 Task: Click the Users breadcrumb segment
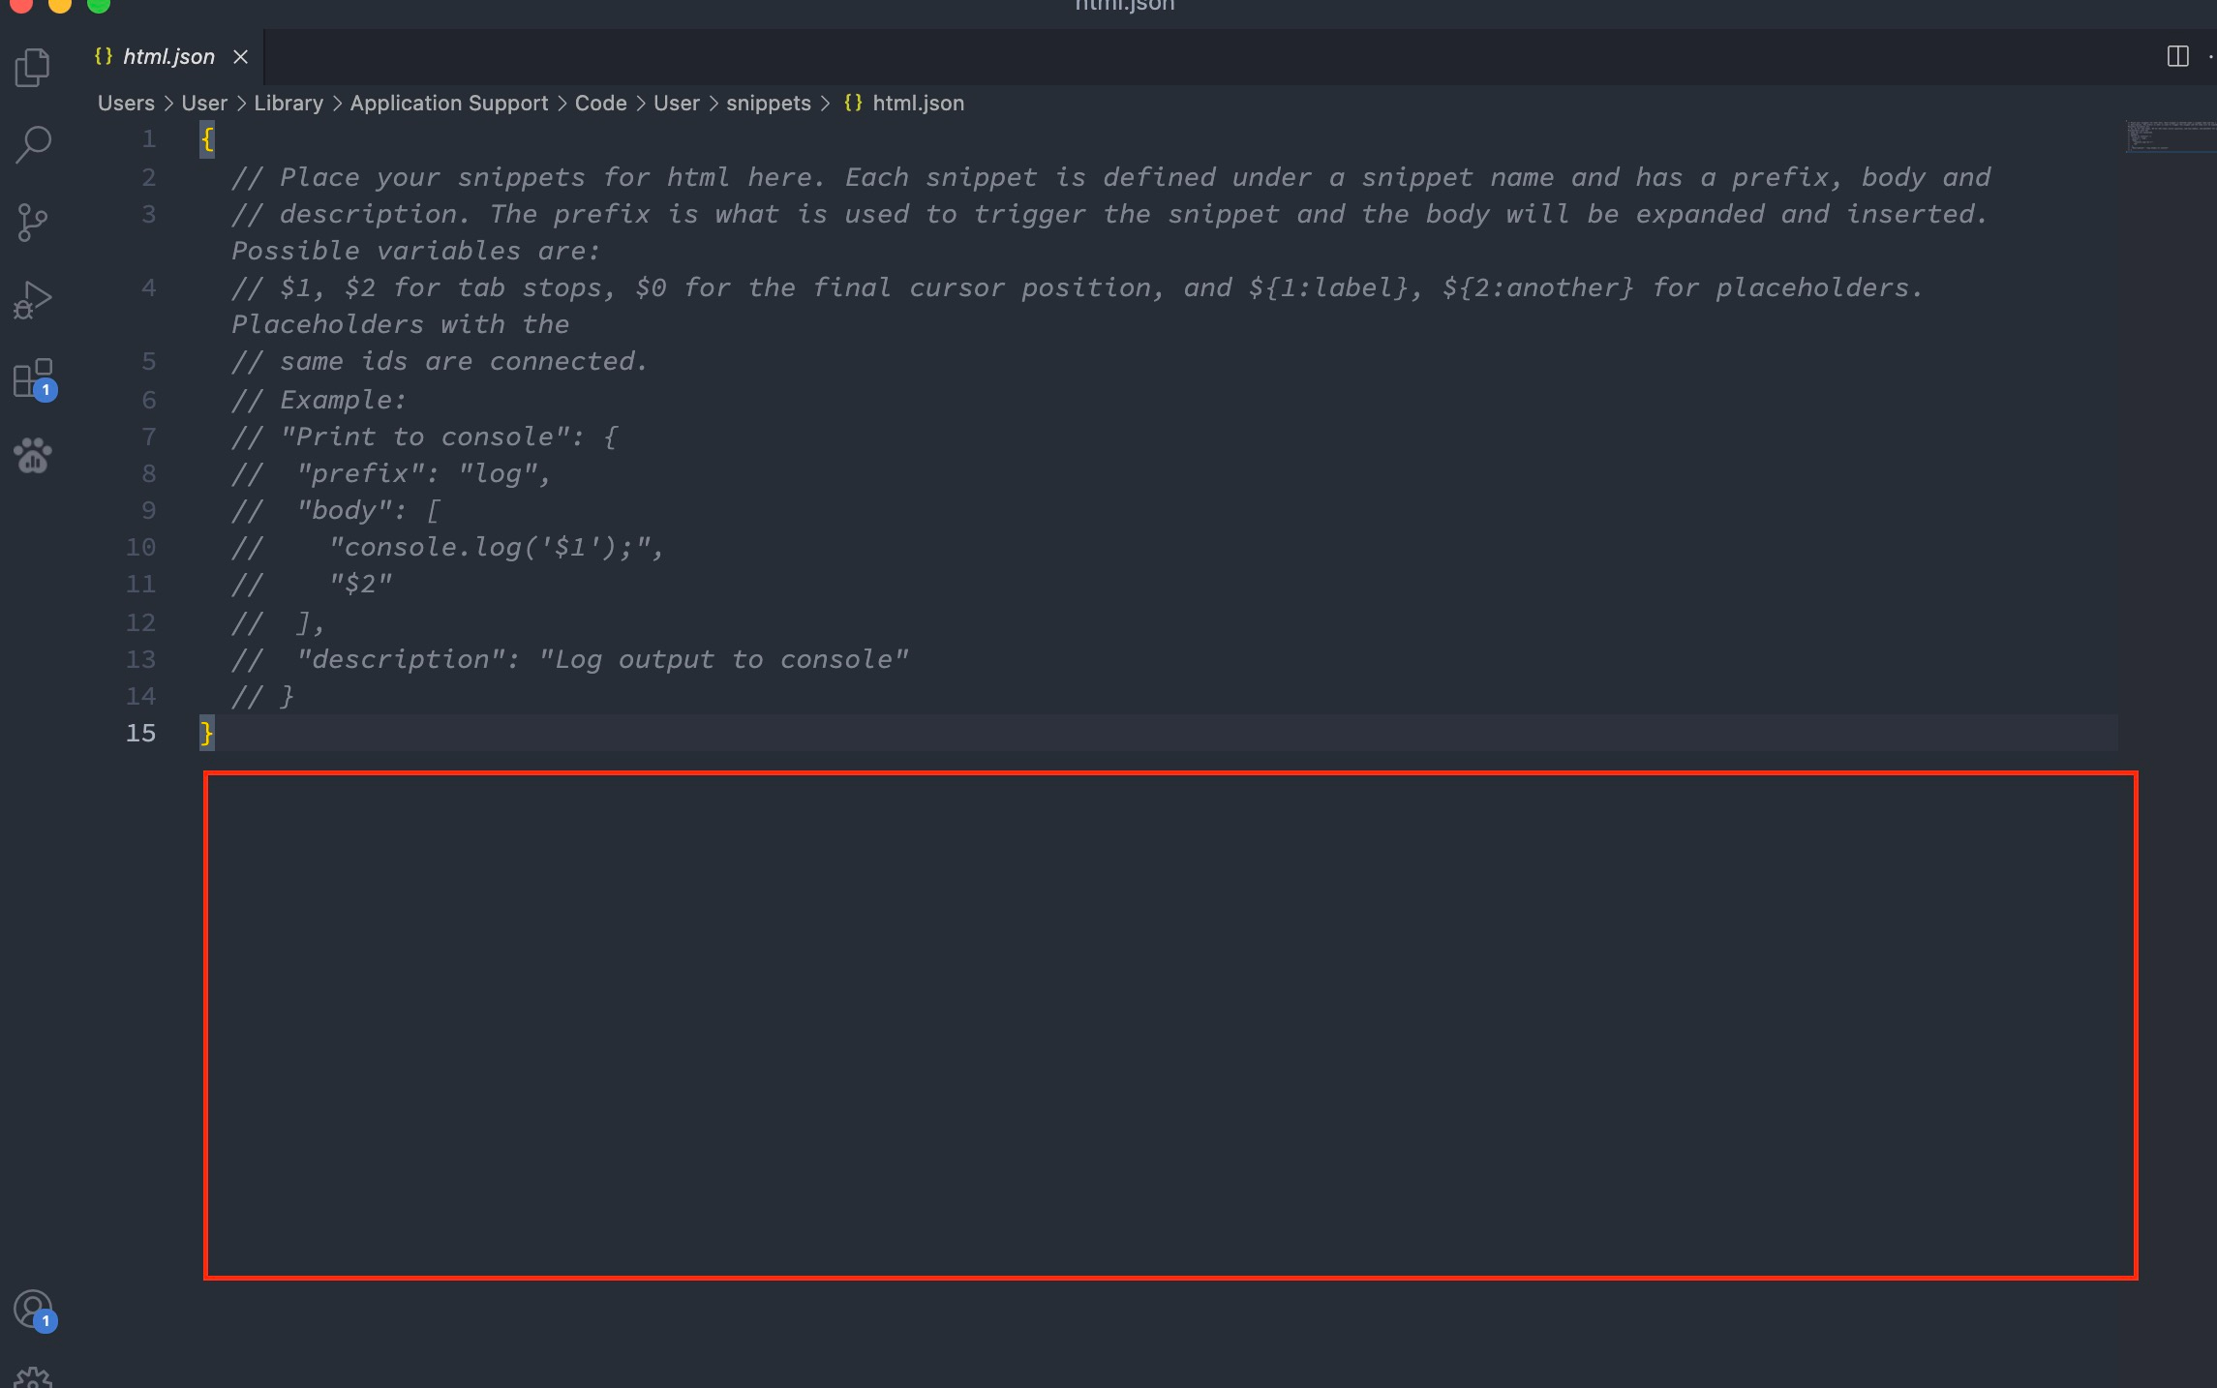tap(126, 103)
